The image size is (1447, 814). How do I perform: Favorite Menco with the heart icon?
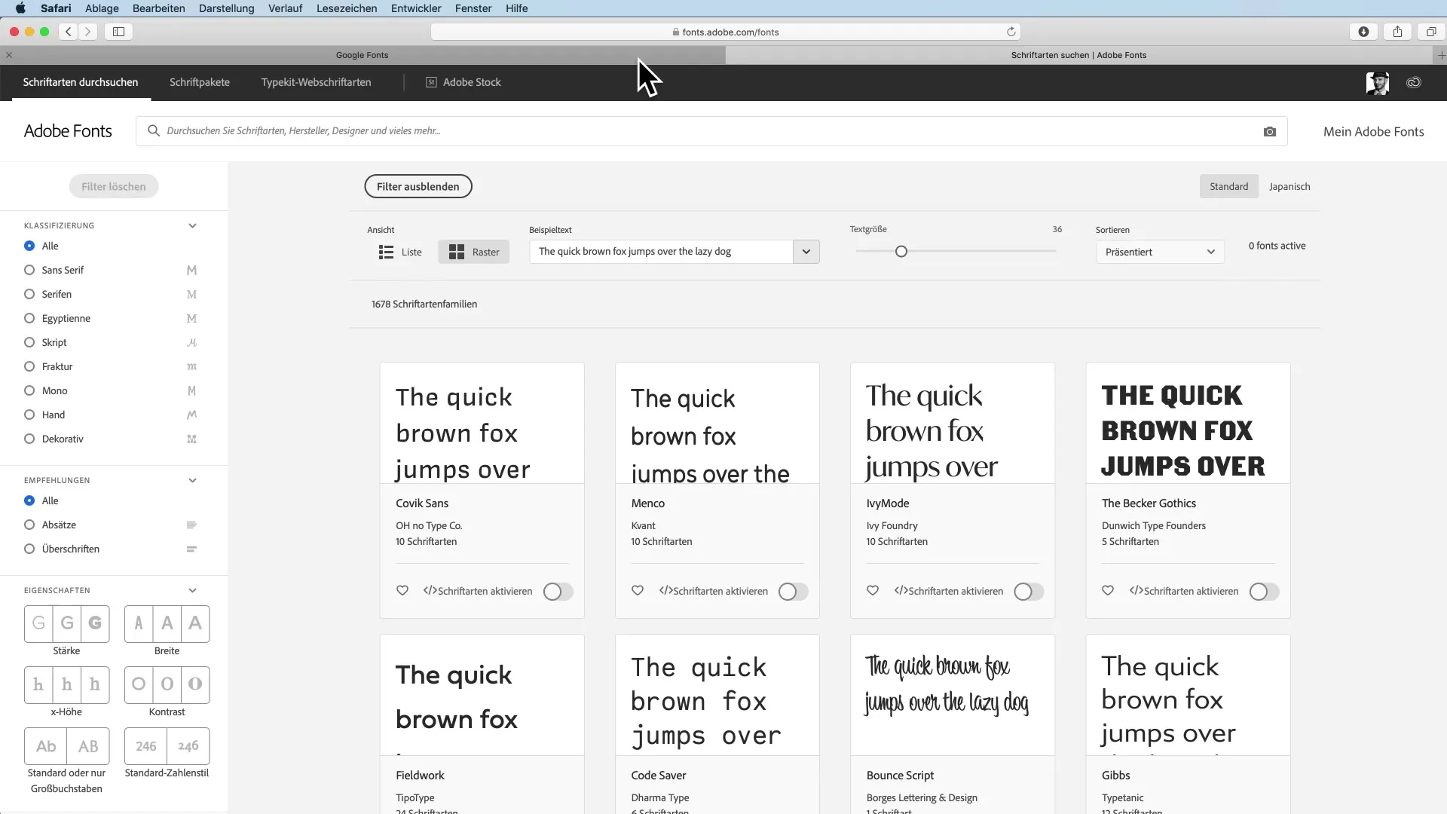[x=638, y=591]
